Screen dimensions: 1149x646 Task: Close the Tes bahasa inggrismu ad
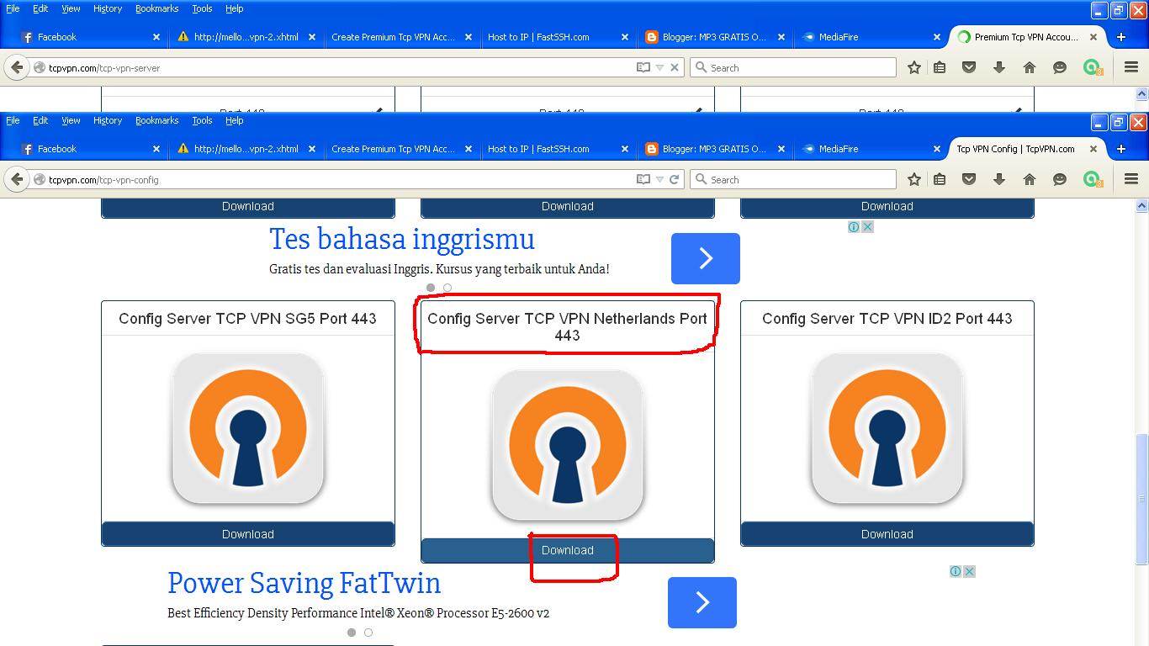coord(867,227)
